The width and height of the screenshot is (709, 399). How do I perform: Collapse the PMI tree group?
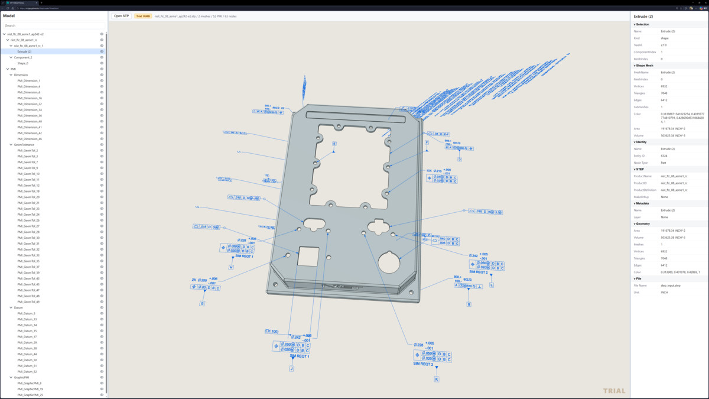click(x=8, y=69)
